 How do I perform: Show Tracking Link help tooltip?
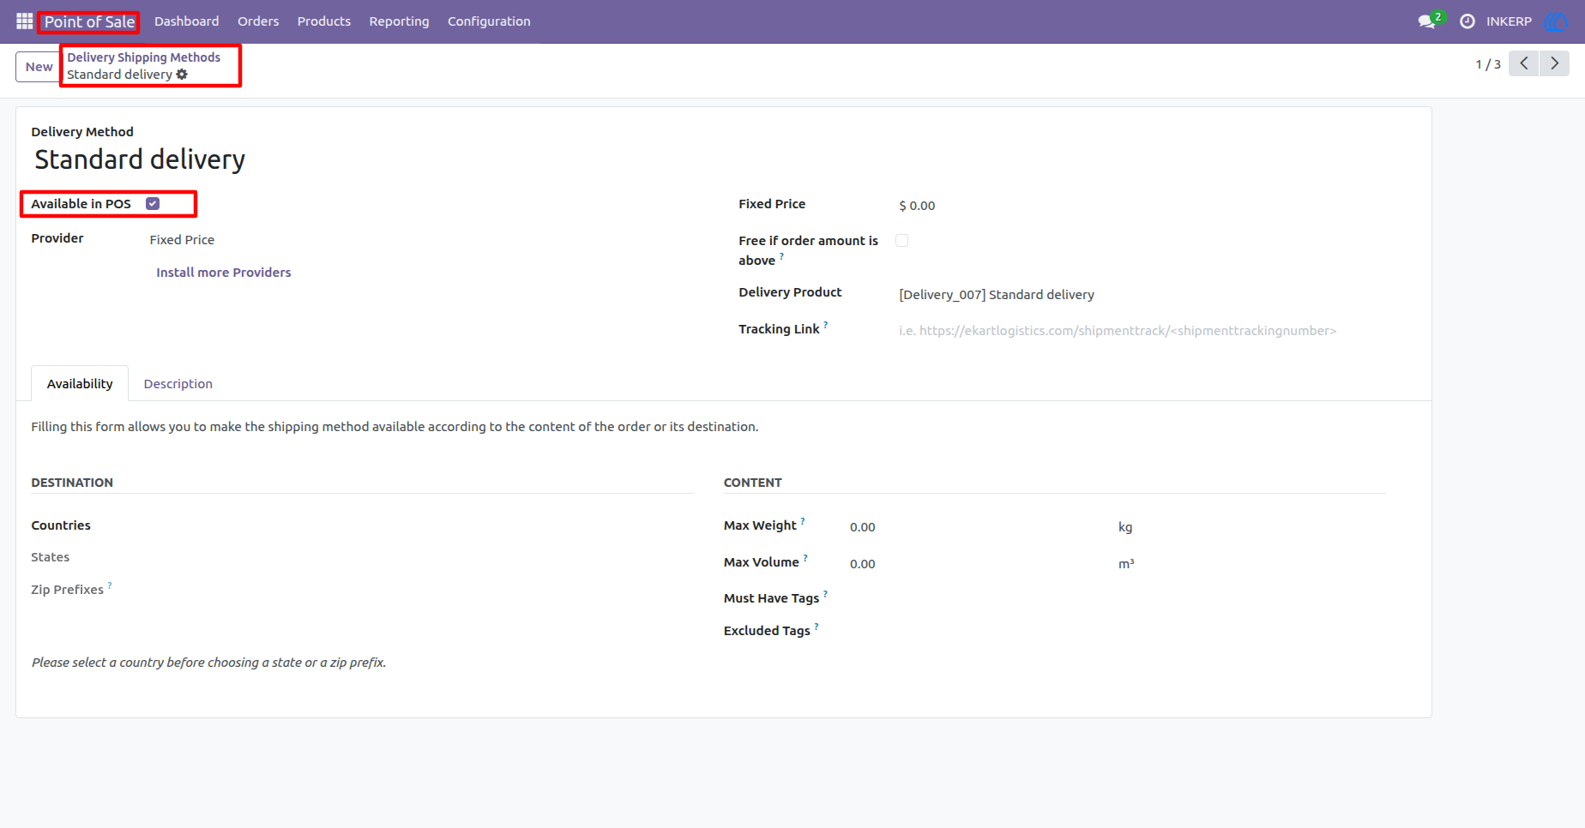[826, 325]
